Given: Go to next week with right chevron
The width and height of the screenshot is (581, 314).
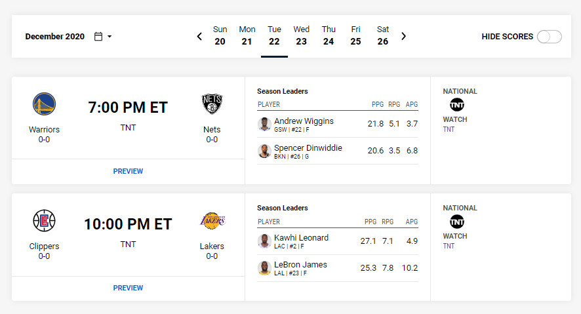Looking at the screenshot, I should (x=404, y=36).
